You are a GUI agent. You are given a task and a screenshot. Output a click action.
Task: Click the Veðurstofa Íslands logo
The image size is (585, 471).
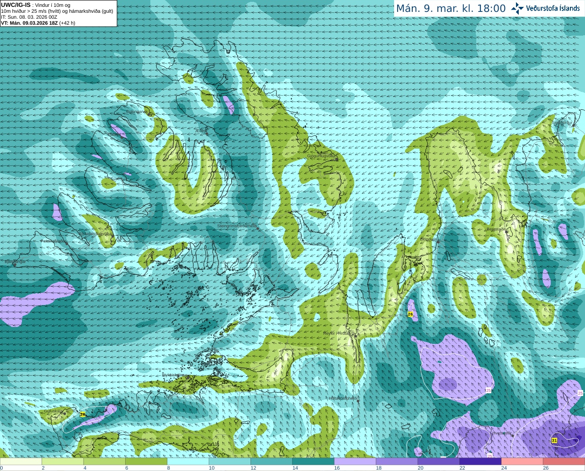[545, 8]
